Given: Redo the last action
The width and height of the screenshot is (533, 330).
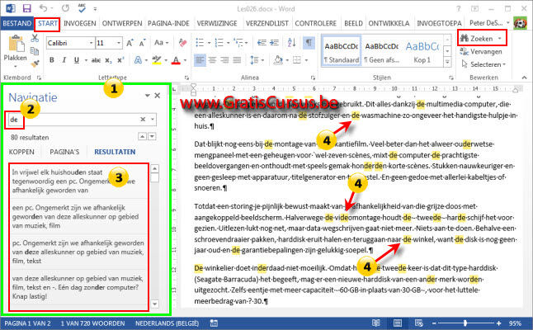Looking at the screenshot, I should [66, 8].
